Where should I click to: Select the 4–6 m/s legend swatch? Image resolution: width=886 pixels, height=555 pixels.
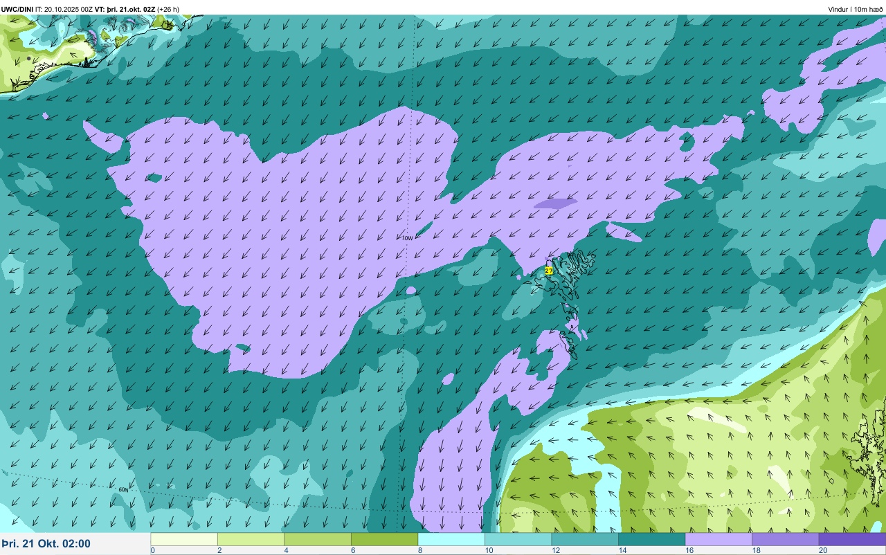tap(318, 539)
